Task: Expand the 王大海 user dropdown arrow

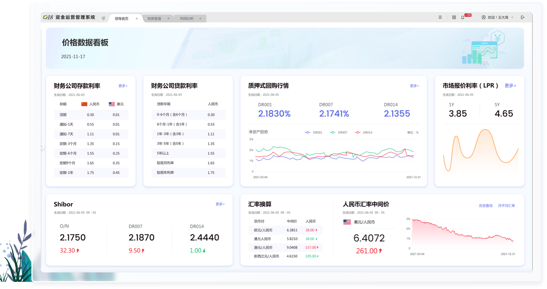Action: tap(512, 17)
